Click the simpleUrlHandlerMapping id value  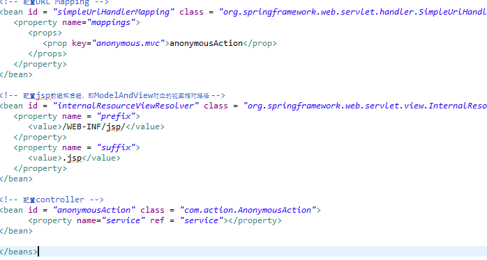(x=114, y=12)
